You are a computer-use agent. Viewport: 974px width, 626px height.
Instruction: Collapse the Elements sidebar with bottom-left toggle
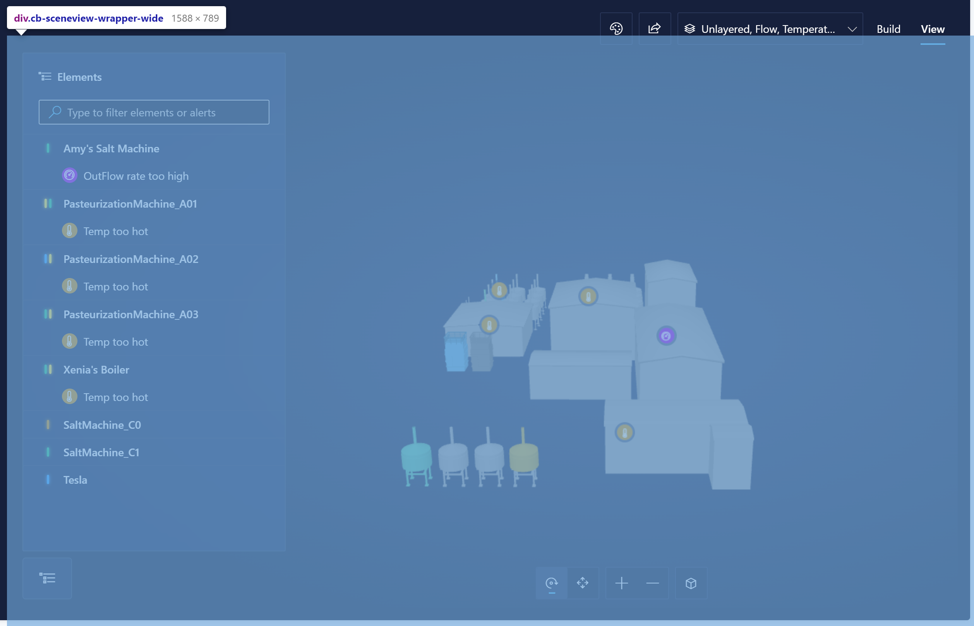(47, 578)
